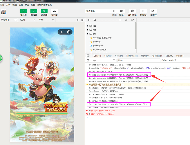Open the Default levels dropdown
The height and width of the screenshot is (145, 190).
click(169, 60)
